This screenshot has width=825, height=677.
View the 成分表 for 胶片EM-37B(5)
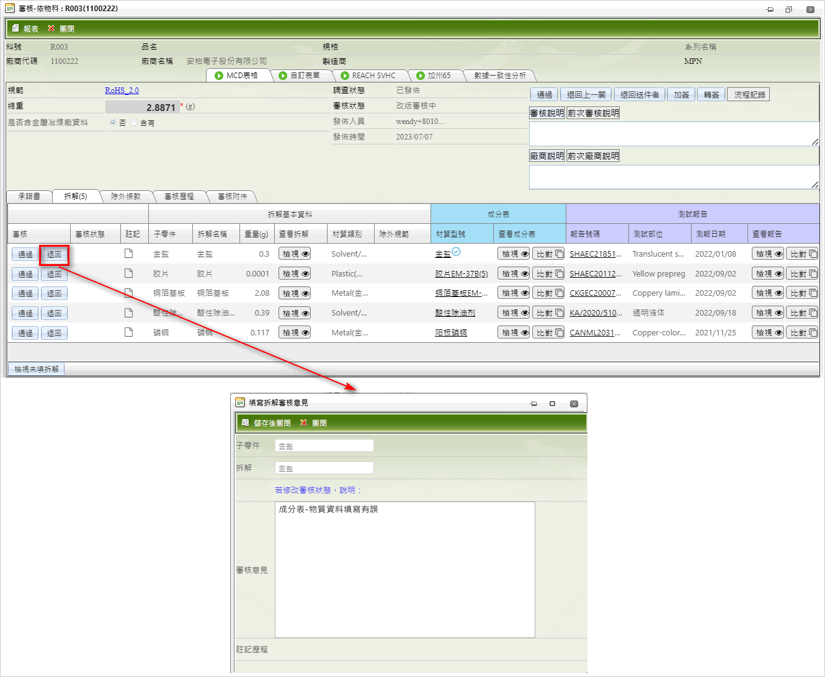(514, 273)
